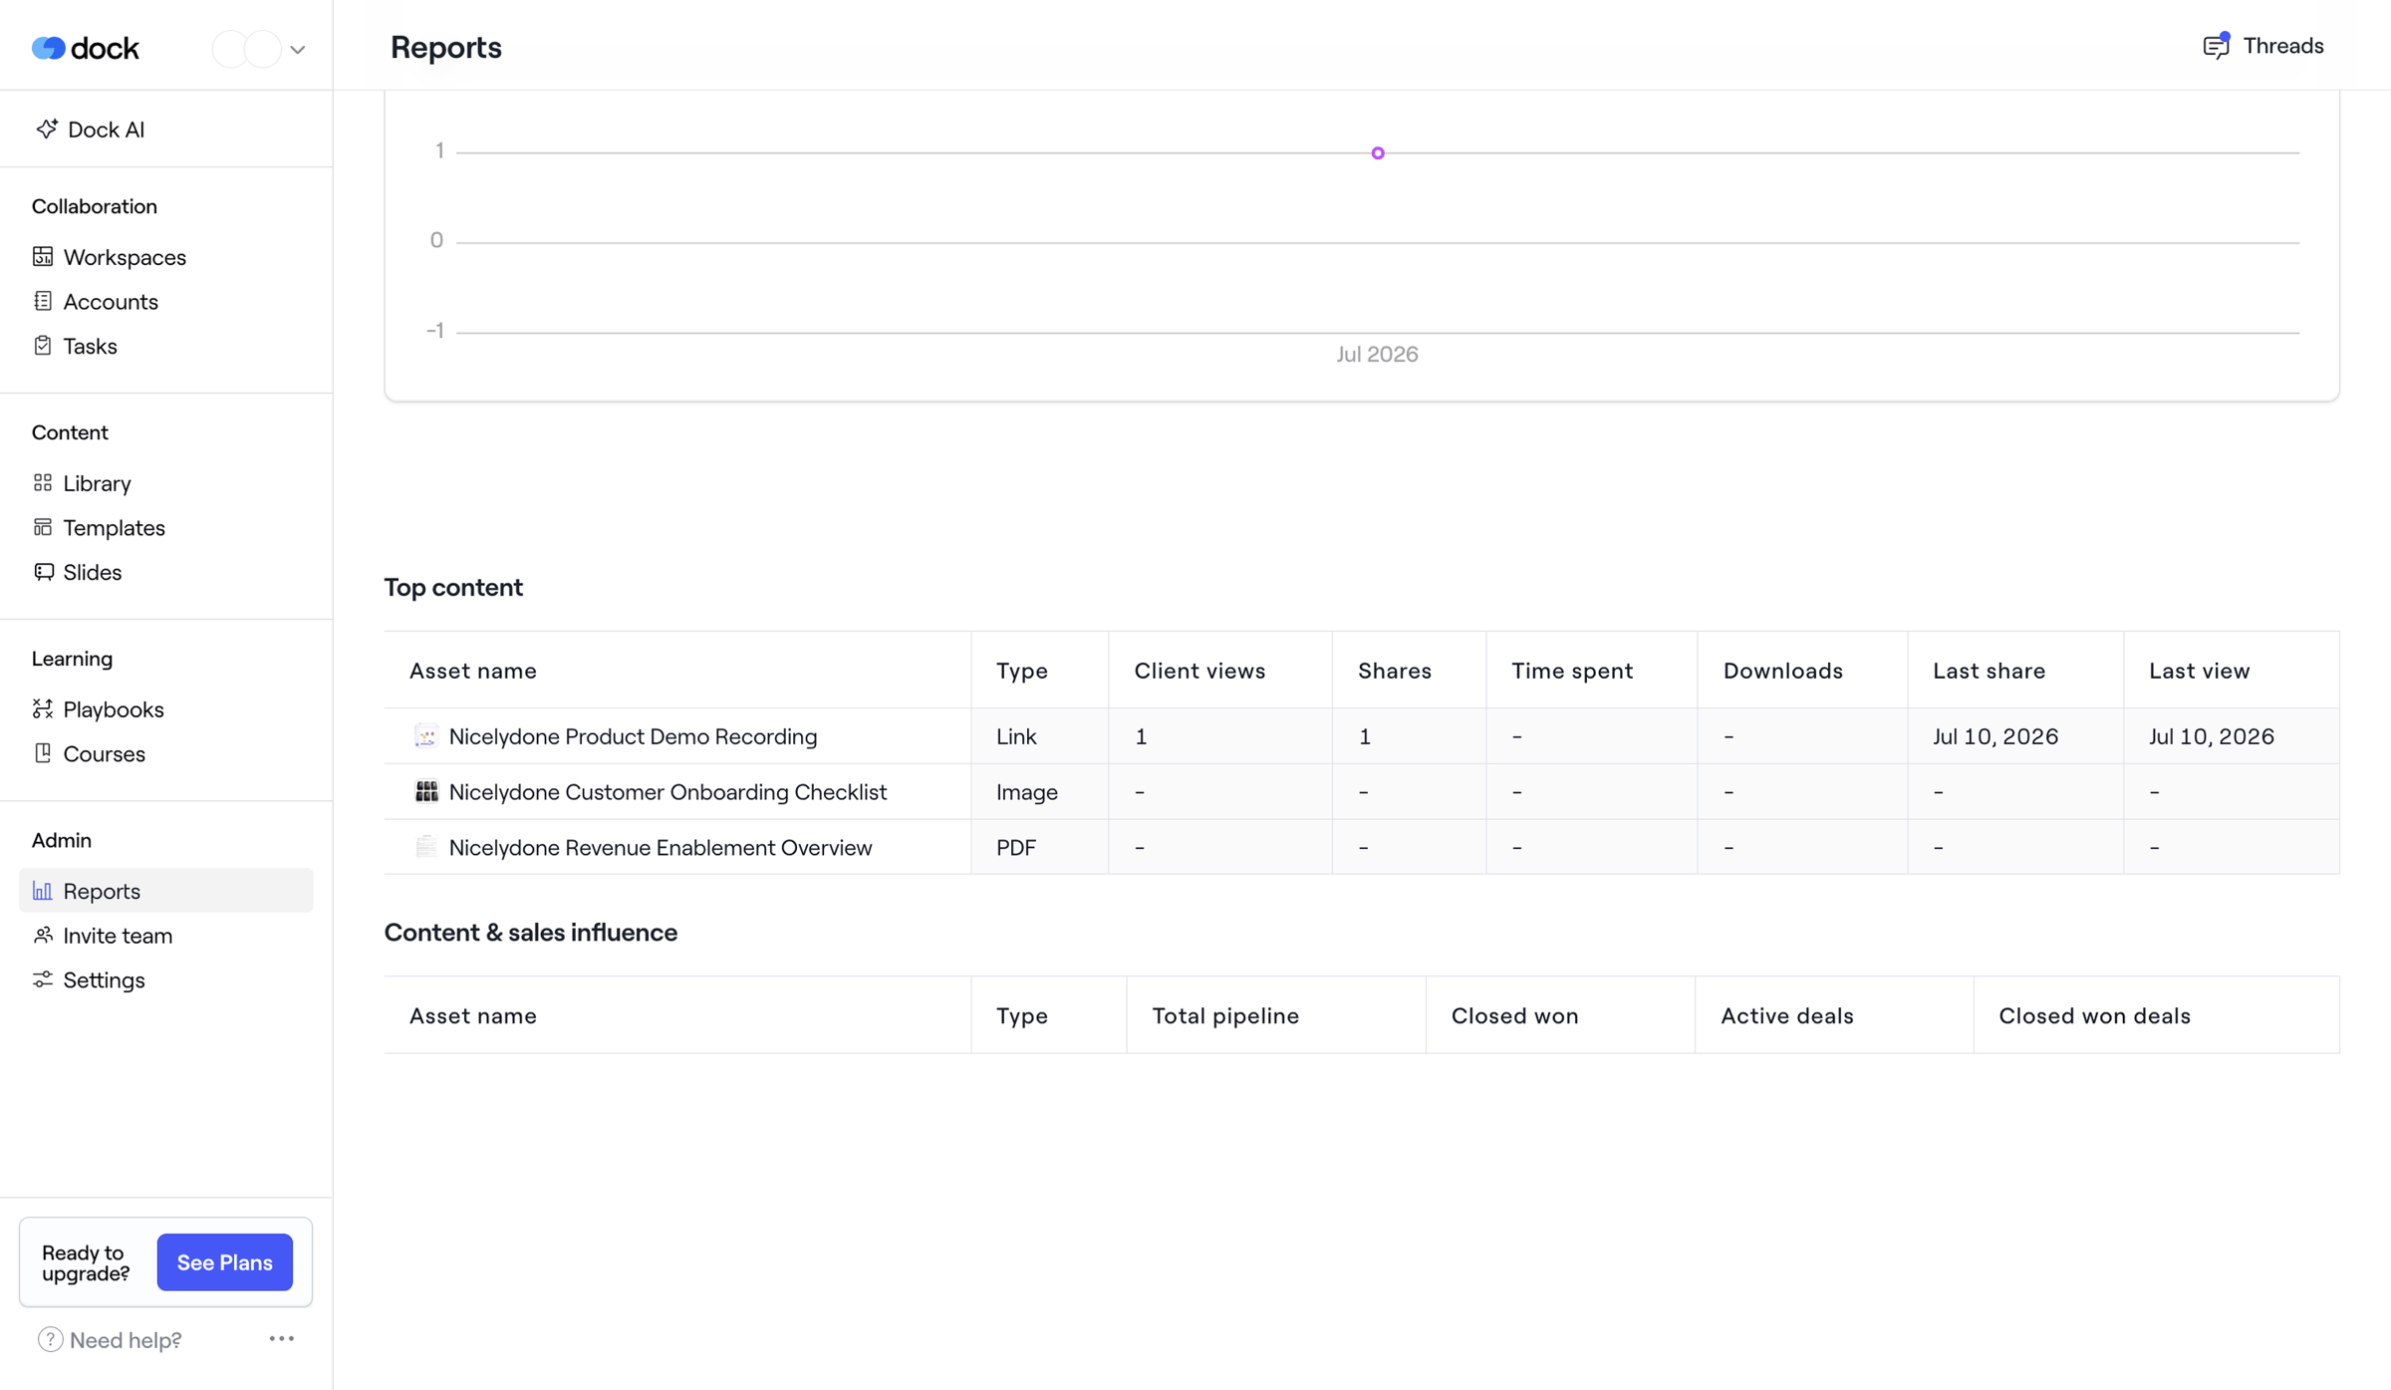Navigate to Tasks
Viewport: 2391px width, 1390px height.
click(90, 346)
